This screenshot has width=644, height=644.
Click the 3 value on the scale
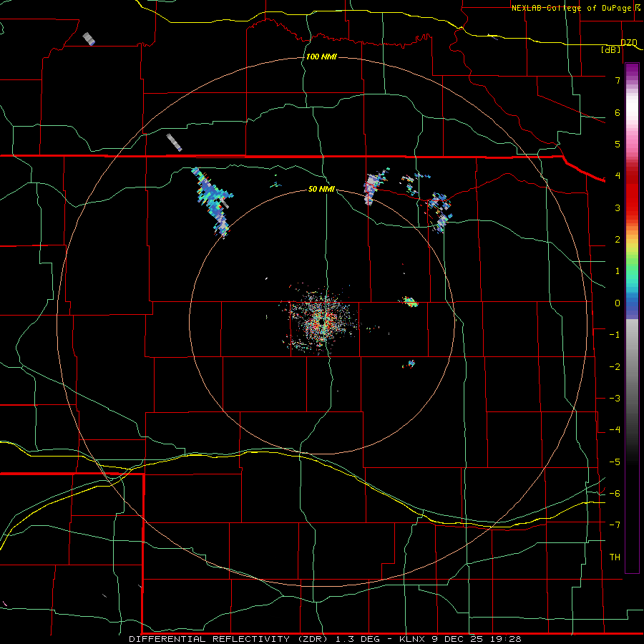coord(618,208)
